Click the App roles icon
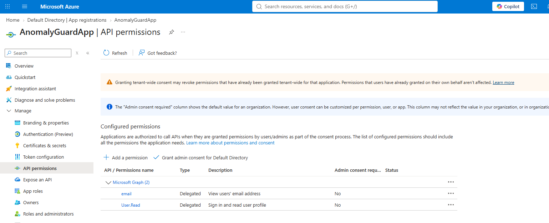 tap(17, 191)
